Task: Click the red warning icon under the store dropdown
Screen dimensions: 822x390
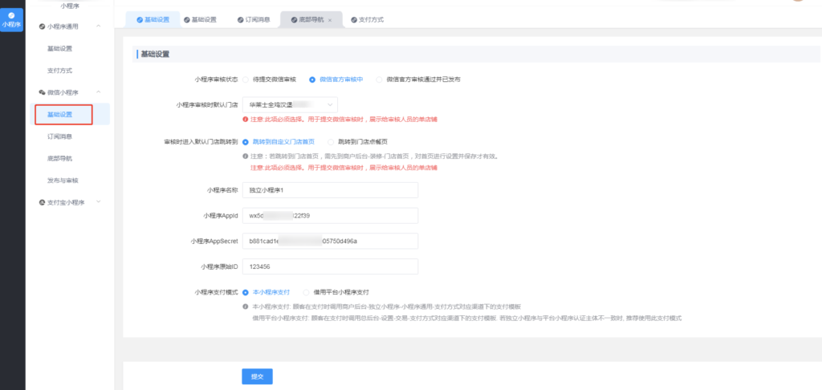Action: pos(245,120)
